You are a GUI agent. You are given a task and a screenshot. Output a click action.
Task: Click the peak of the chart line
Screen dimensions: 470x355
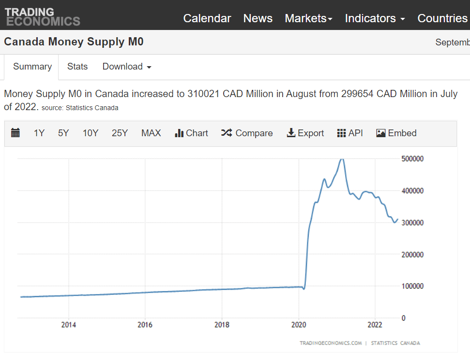[x=342, y=159]
